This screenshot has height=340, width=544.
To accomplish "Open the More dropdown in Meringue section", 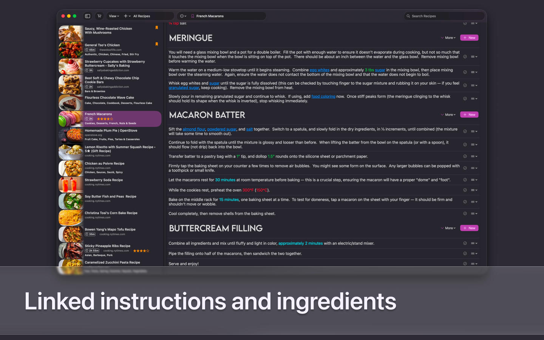I will pos(450,38).
